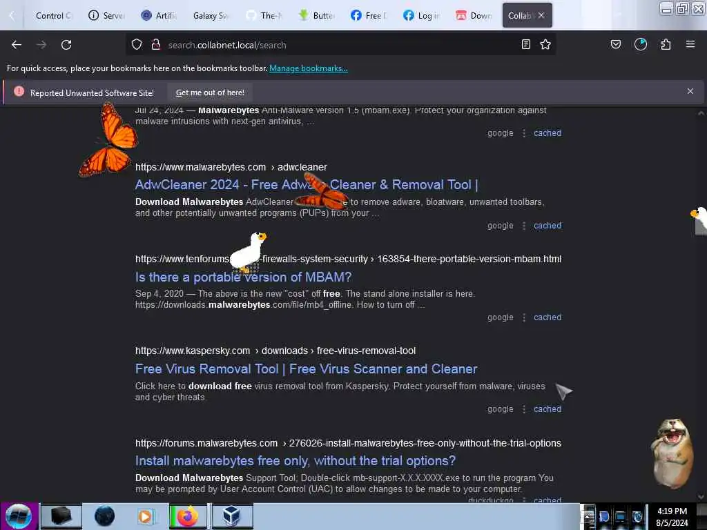Screen dimensions: 707x530
Task: Open cached link for the Kaspersky result
Action: pos(548,409)
